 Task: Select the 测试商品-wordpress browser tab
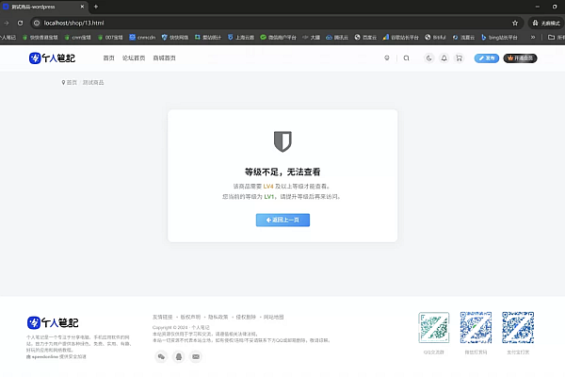[x=43, y=7]
